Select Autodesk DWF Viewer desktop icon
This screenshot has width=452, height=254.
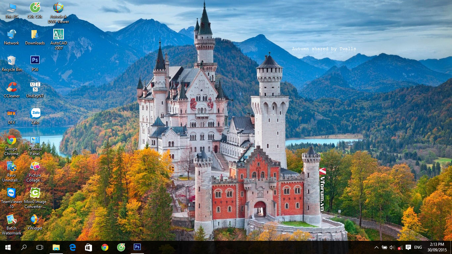[x=59, y=13]
